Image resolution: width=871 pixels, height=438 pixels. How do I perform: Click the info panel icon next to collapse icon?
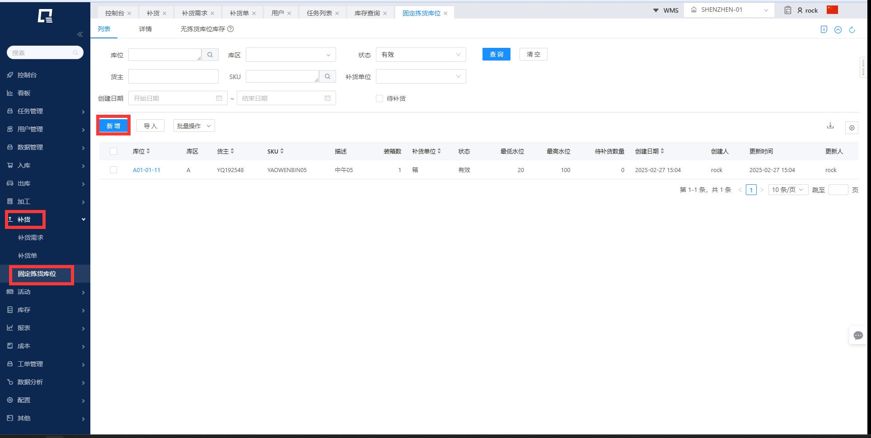click(824, 29)
